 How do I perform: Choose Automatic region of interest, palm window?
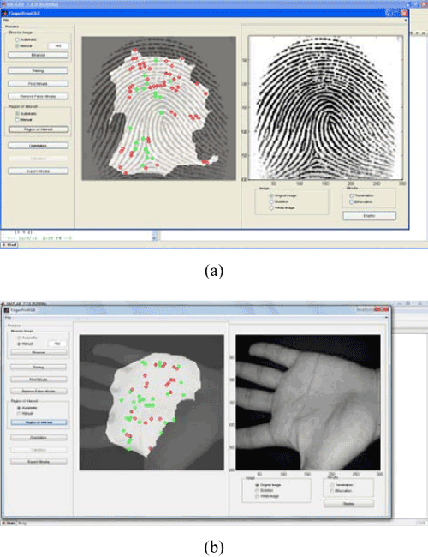pos(19,408)
